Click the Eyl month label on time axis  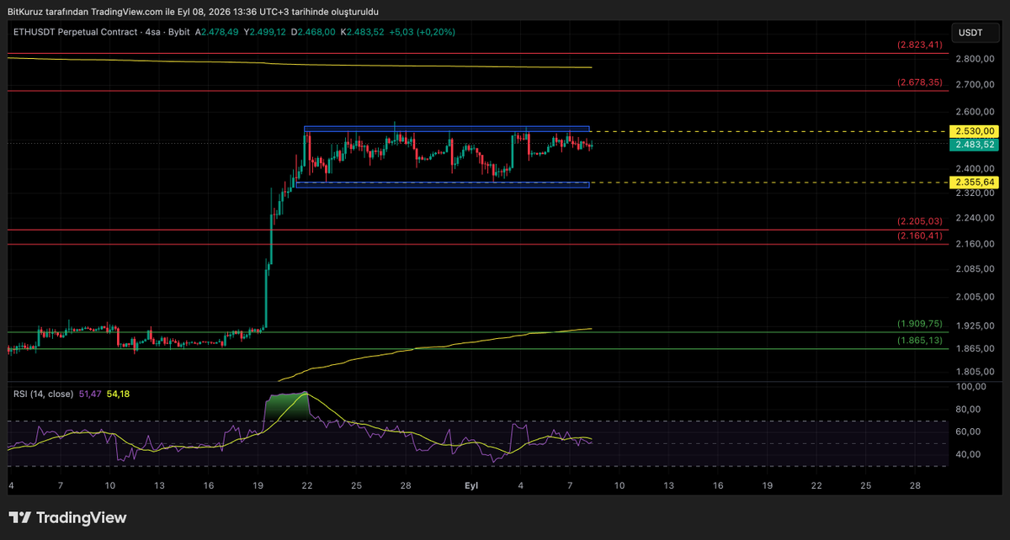[472, 486]
